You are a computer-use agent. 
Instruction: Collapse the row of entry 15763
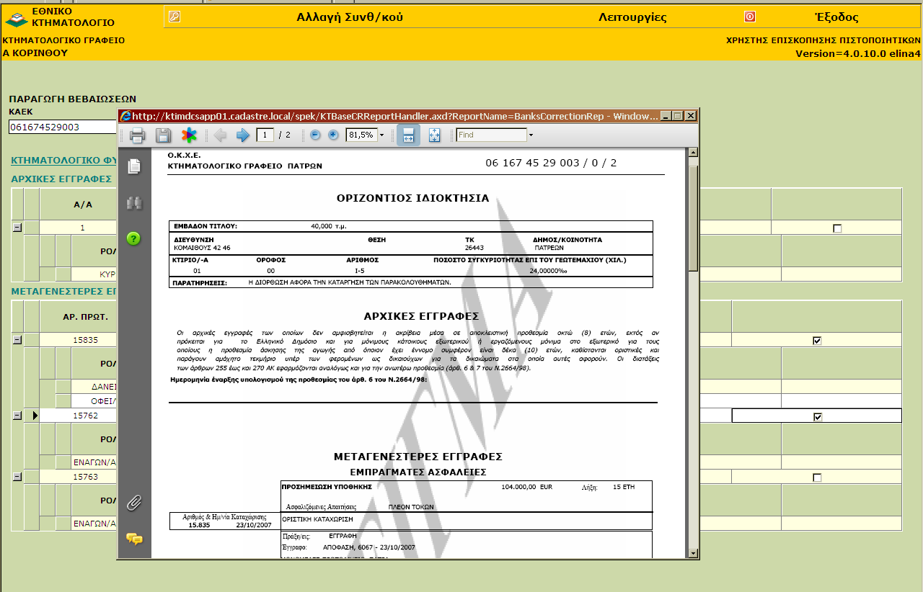17,476
